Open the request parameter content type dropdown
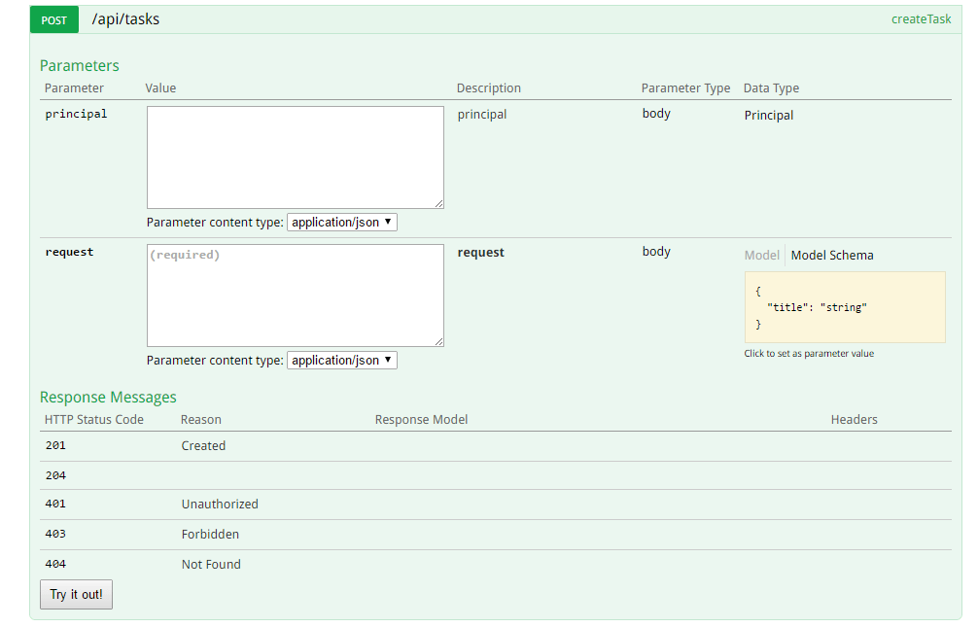Screen dimensions: 978x627 tap(341, 360)
